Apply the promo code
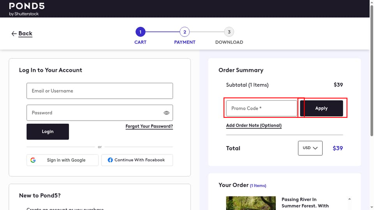This screenshot has height=210, width=374. [321, 108]
